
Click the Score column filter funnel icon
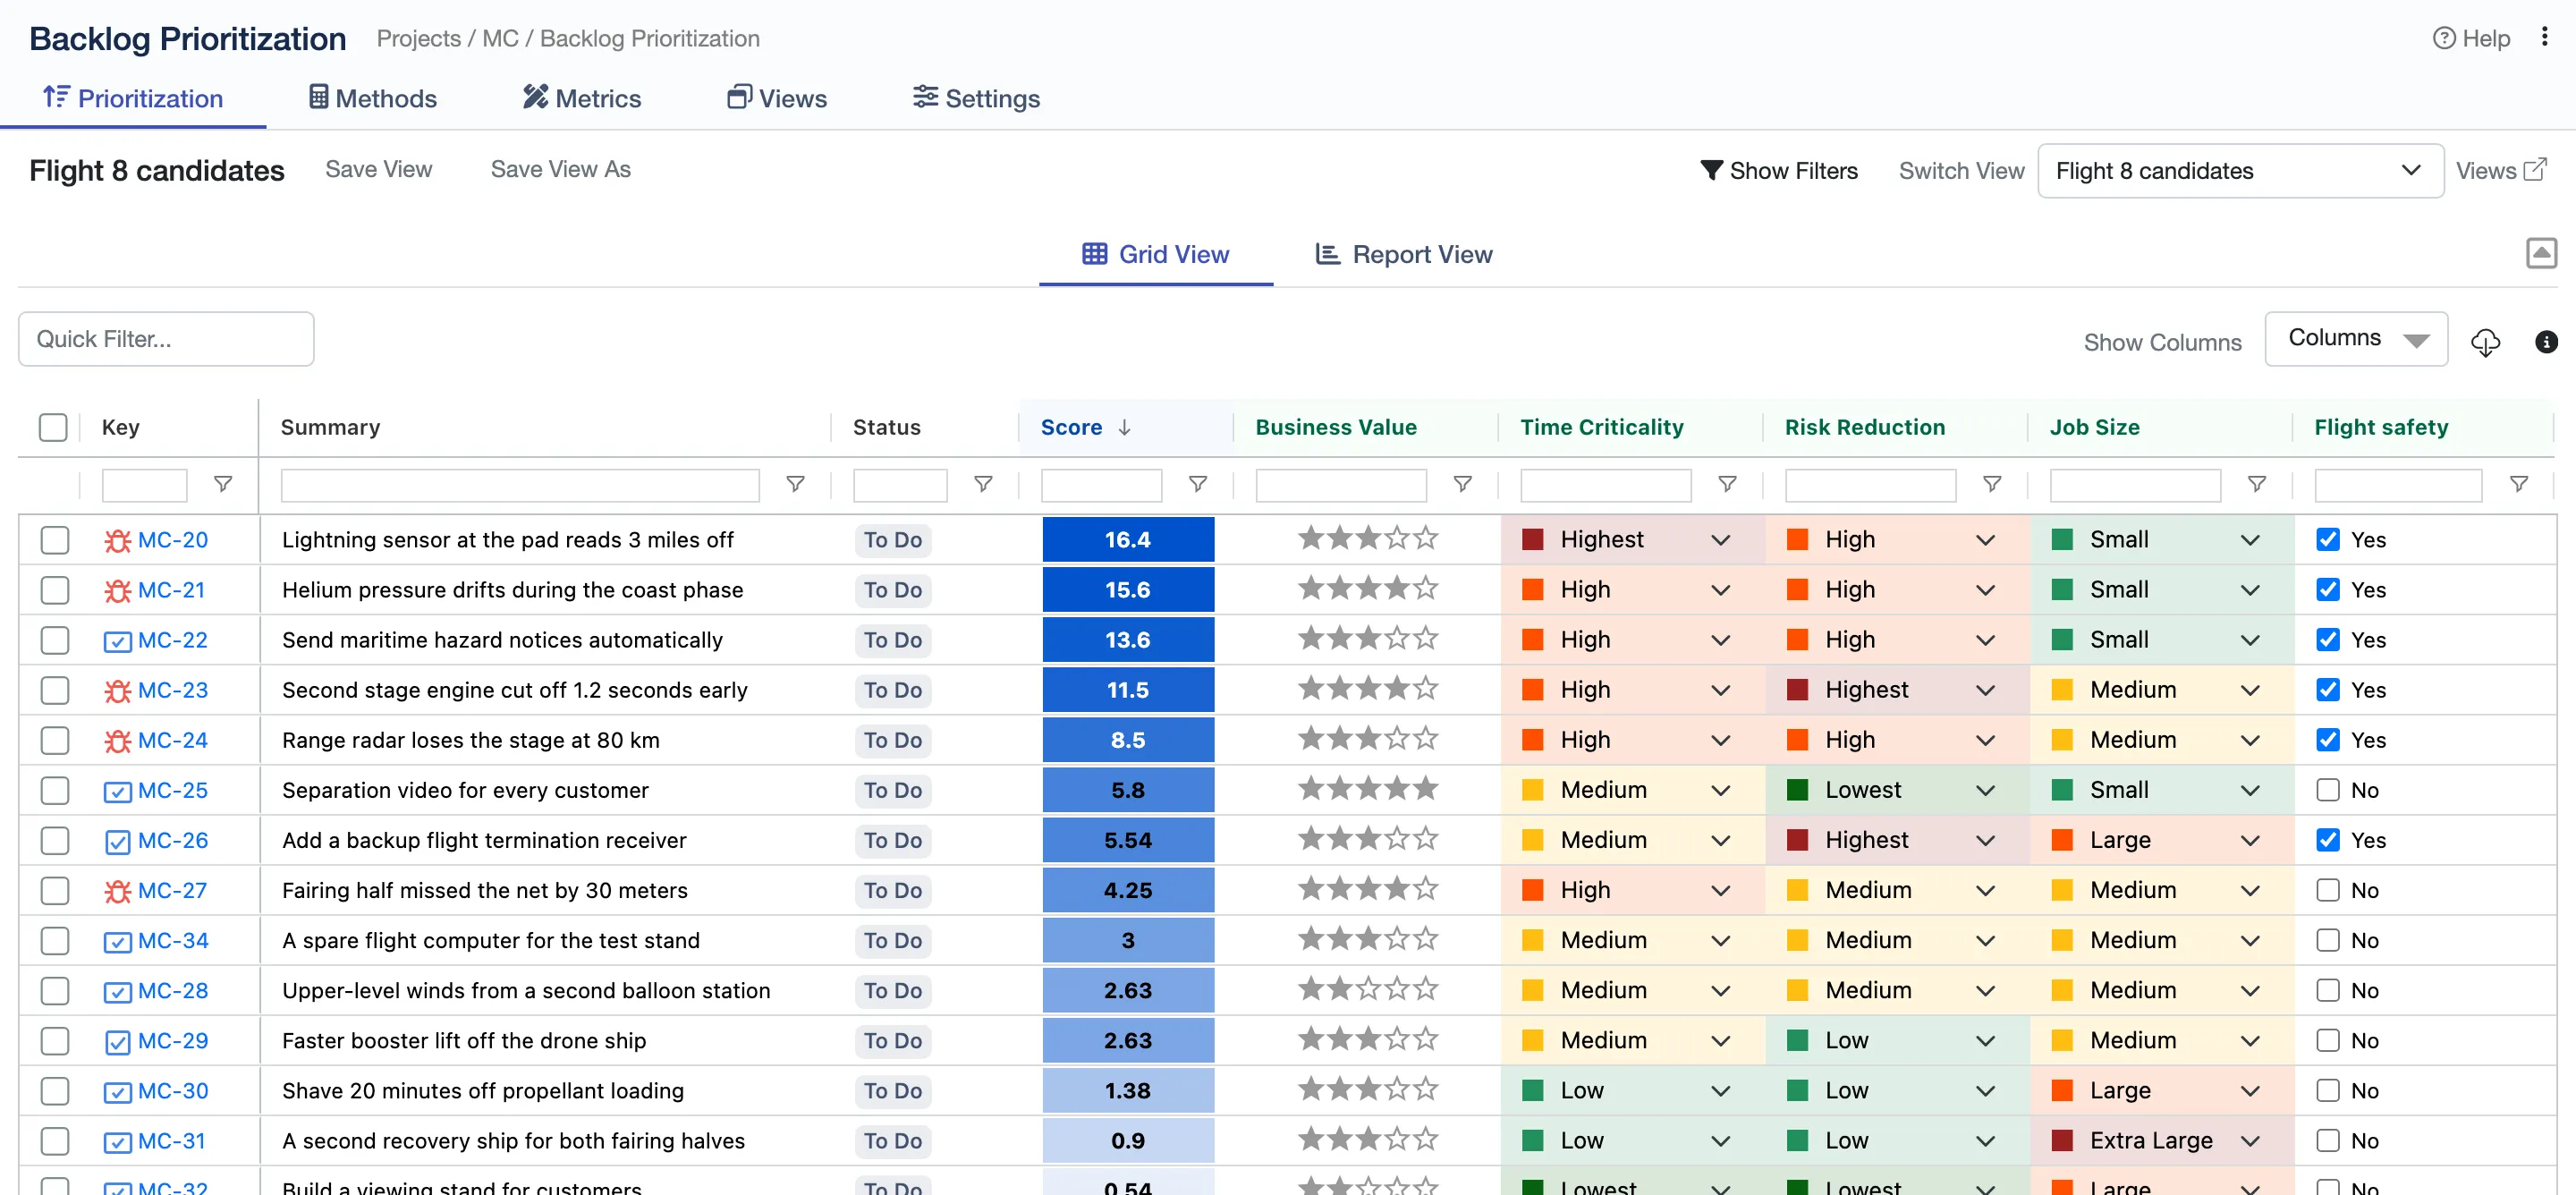pyautogui.click(x=1197, y=484)
